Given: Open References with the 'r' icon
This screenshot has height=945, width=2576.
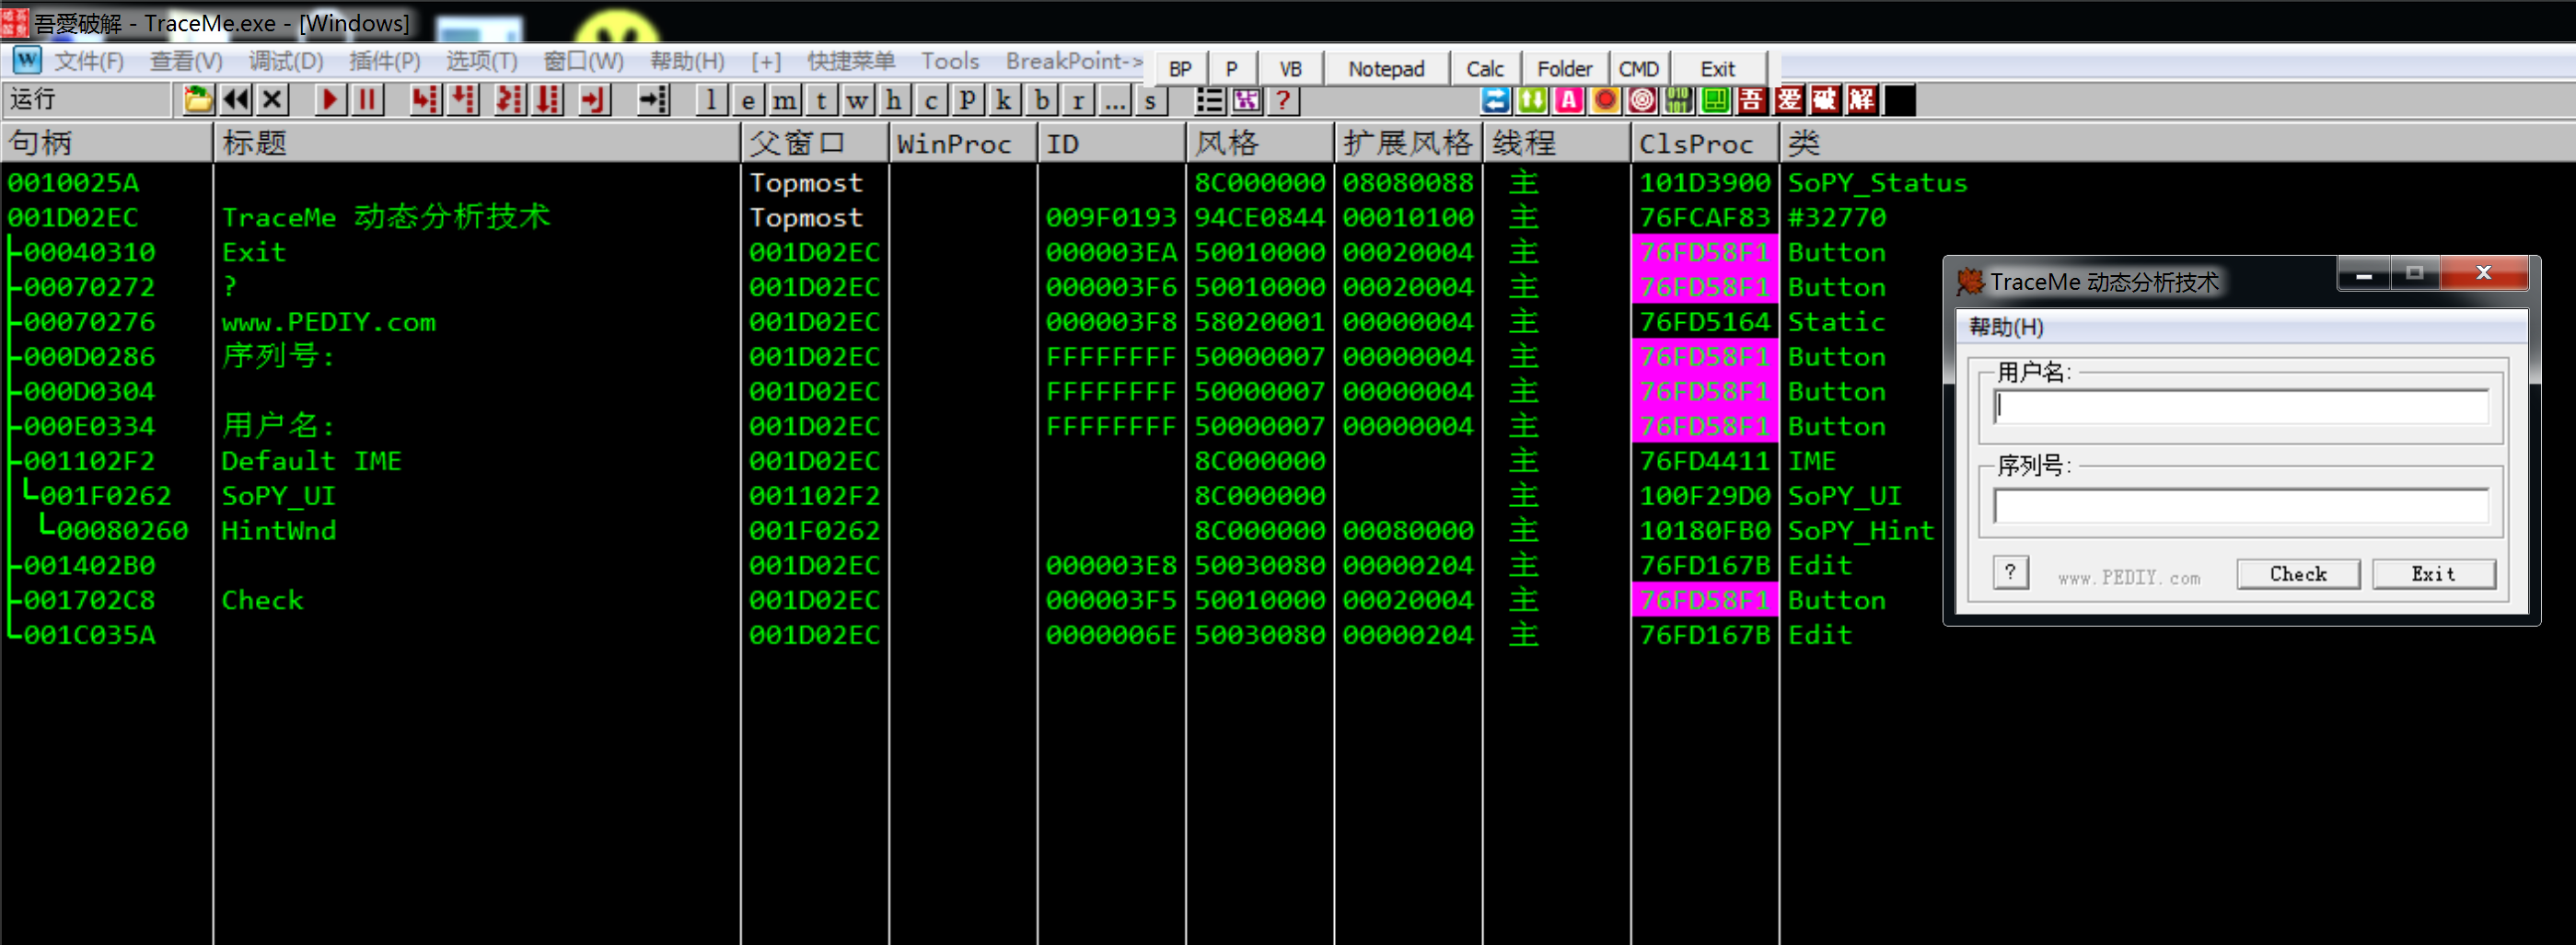Looking at the screenshot, I should pos(1078,100).
